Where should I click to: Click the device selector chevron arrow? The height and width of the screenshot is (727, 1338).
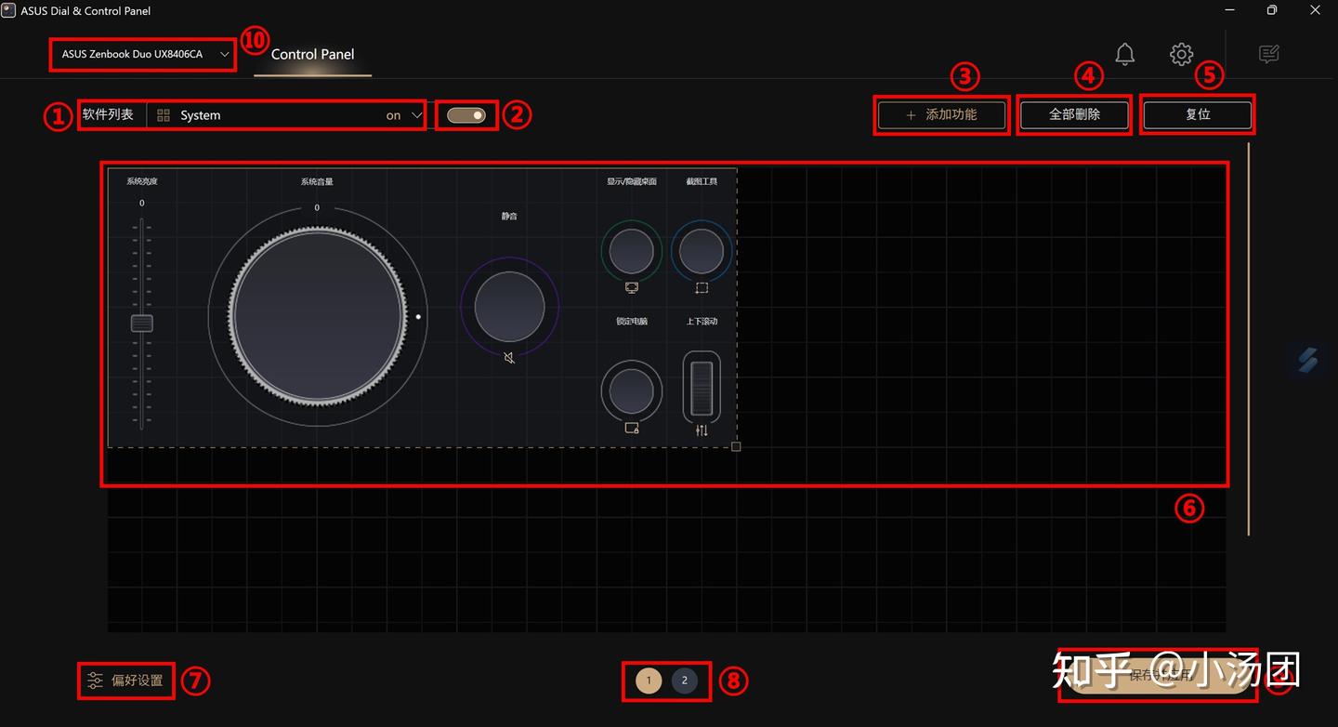point(224,55)
